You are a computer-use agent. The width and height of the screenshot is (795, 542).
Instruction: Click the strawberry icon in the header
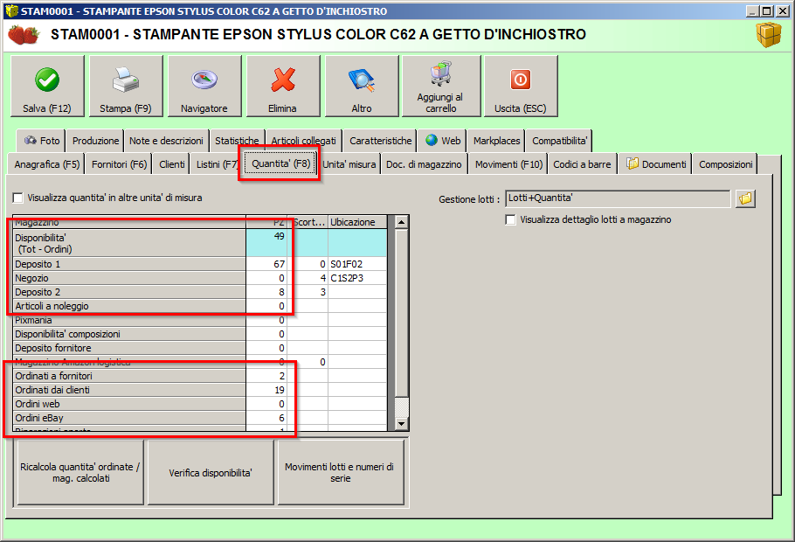[24, 34]
